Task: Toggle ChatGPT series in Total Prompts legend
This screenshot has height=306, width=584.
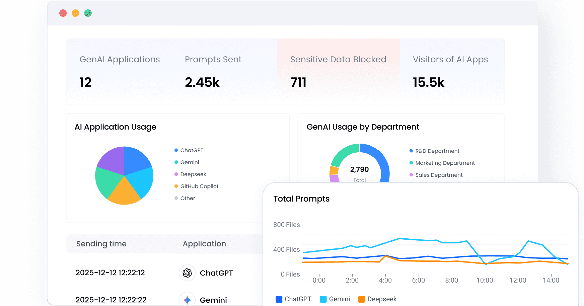Action: (x=293, y=299)
